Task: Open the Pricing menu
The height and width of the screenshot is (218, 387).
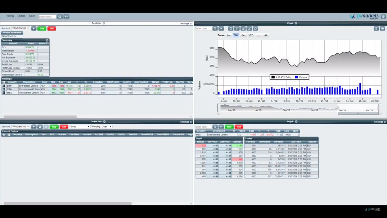Action: [10, 16]
